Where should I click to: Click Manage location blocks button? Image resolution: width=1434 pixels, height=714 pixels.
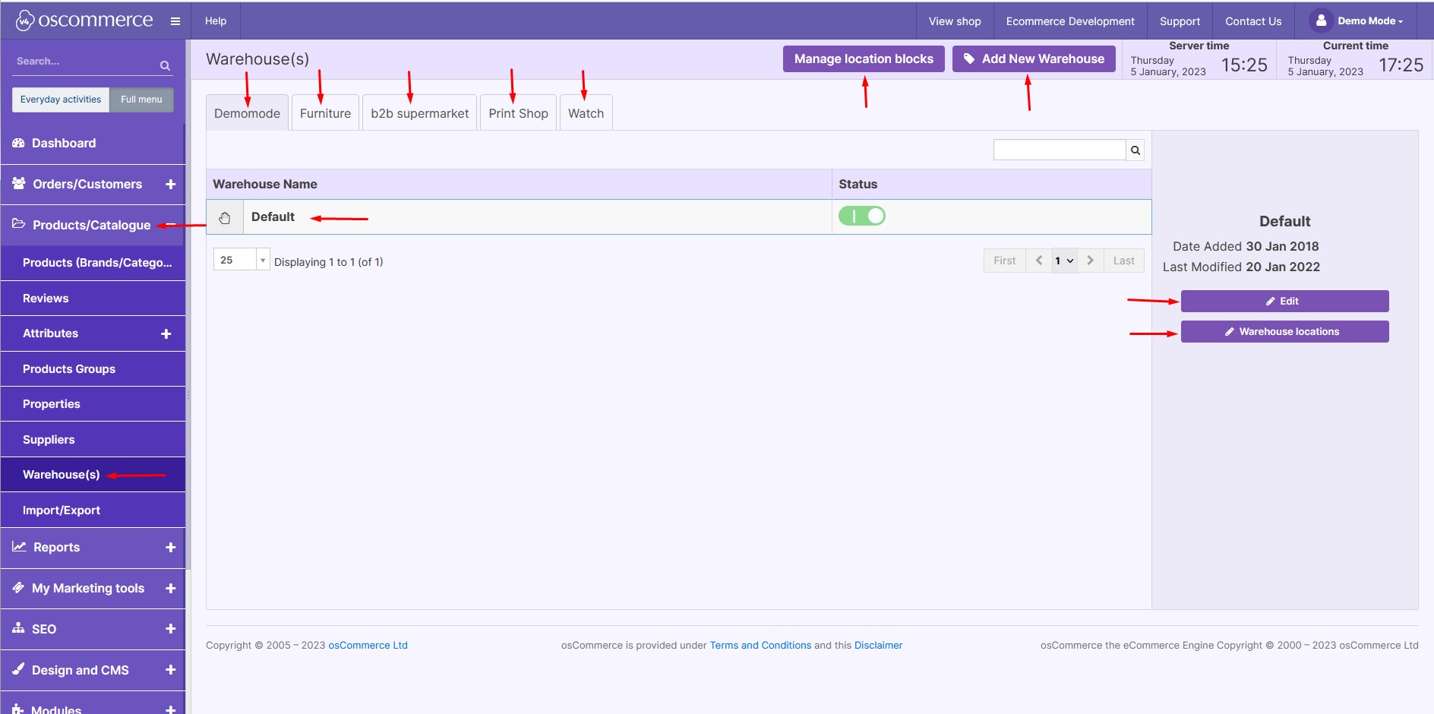pyautogui.click(x=864, y=59)
